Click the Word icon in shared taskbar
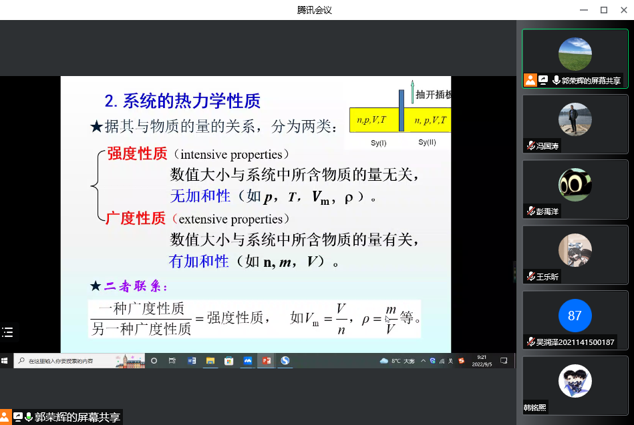Viewport: 634px width, 425px height. tap(192, 361)
